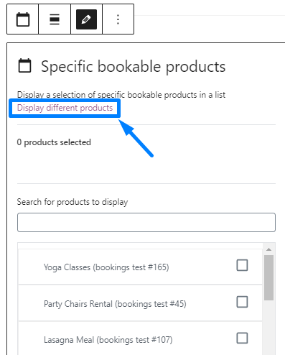Select Lasagna Meal (bookings test #107) row
The height and width of the screenshot is (355, 285).
[140, 338]
